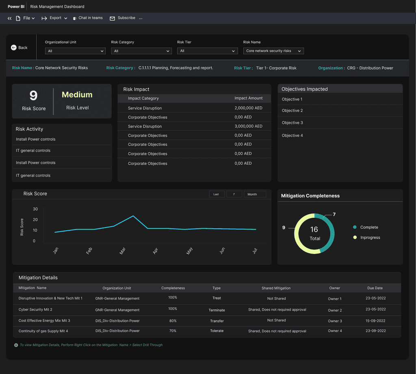Open the Export menu
This screenshot has height=374, width=416.
click(56, 18)
